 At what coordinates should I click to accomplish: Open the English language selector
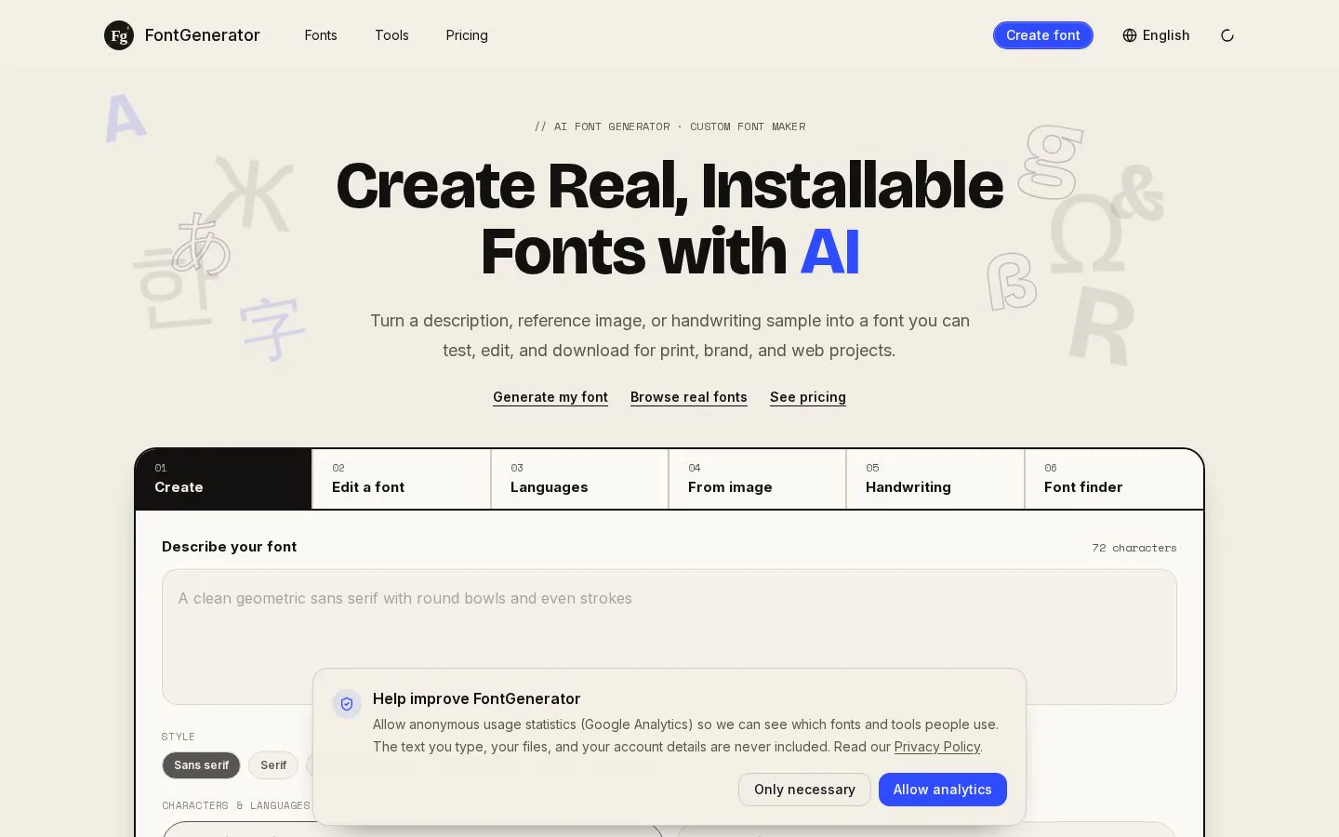point(1156,35)
